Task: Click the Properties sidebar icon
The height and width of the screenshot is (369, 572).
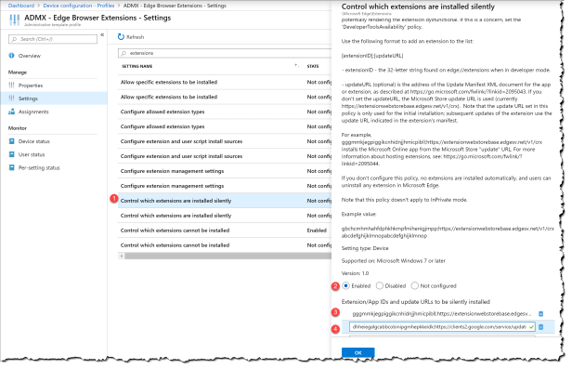Action: [x=12, y=85]
